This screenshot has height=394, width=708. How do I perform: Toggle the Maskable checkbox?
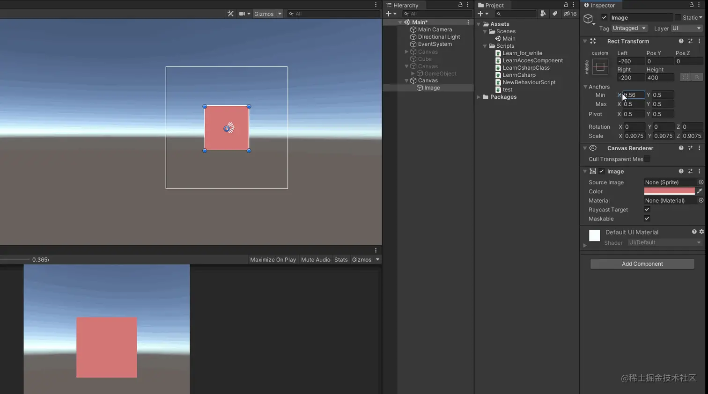[x=647, y=219]
